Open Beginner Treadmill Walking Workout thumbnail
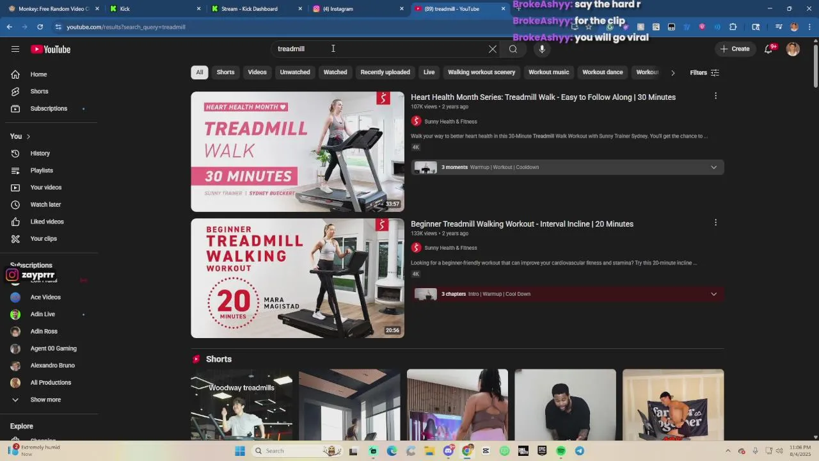Image resolution: width=819 pixels, height=461 pixels. click(x=298, y=279)
